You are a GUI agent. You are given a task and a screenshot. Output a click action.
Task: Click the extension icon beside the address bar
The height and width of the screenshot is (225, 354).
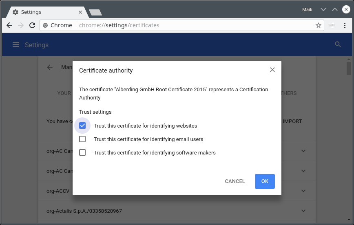click(x=332, y=25)
